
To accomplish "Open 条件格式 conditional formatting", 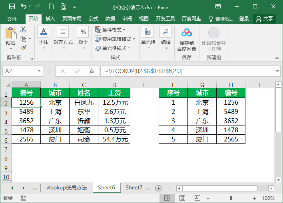I will click(x=110, y=30).
